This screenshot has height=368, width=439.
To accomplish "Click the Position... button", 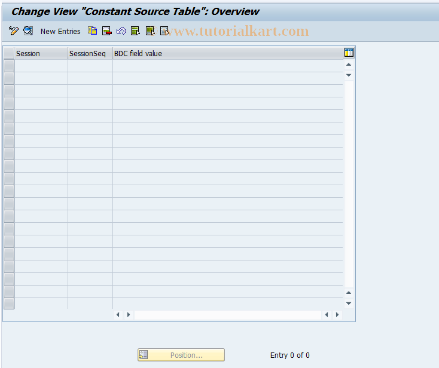I will 181,355.
